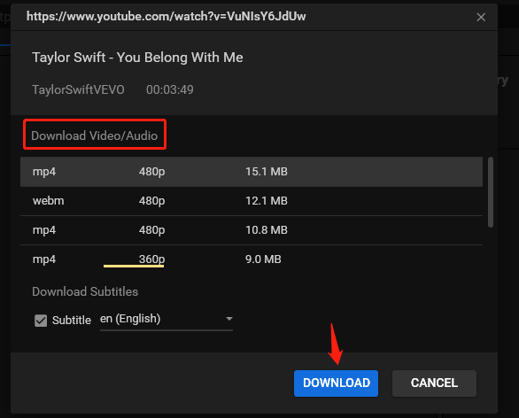Click the CANCEL button
This screenshot has height=418, width=519.
click(x=434, y=383)
